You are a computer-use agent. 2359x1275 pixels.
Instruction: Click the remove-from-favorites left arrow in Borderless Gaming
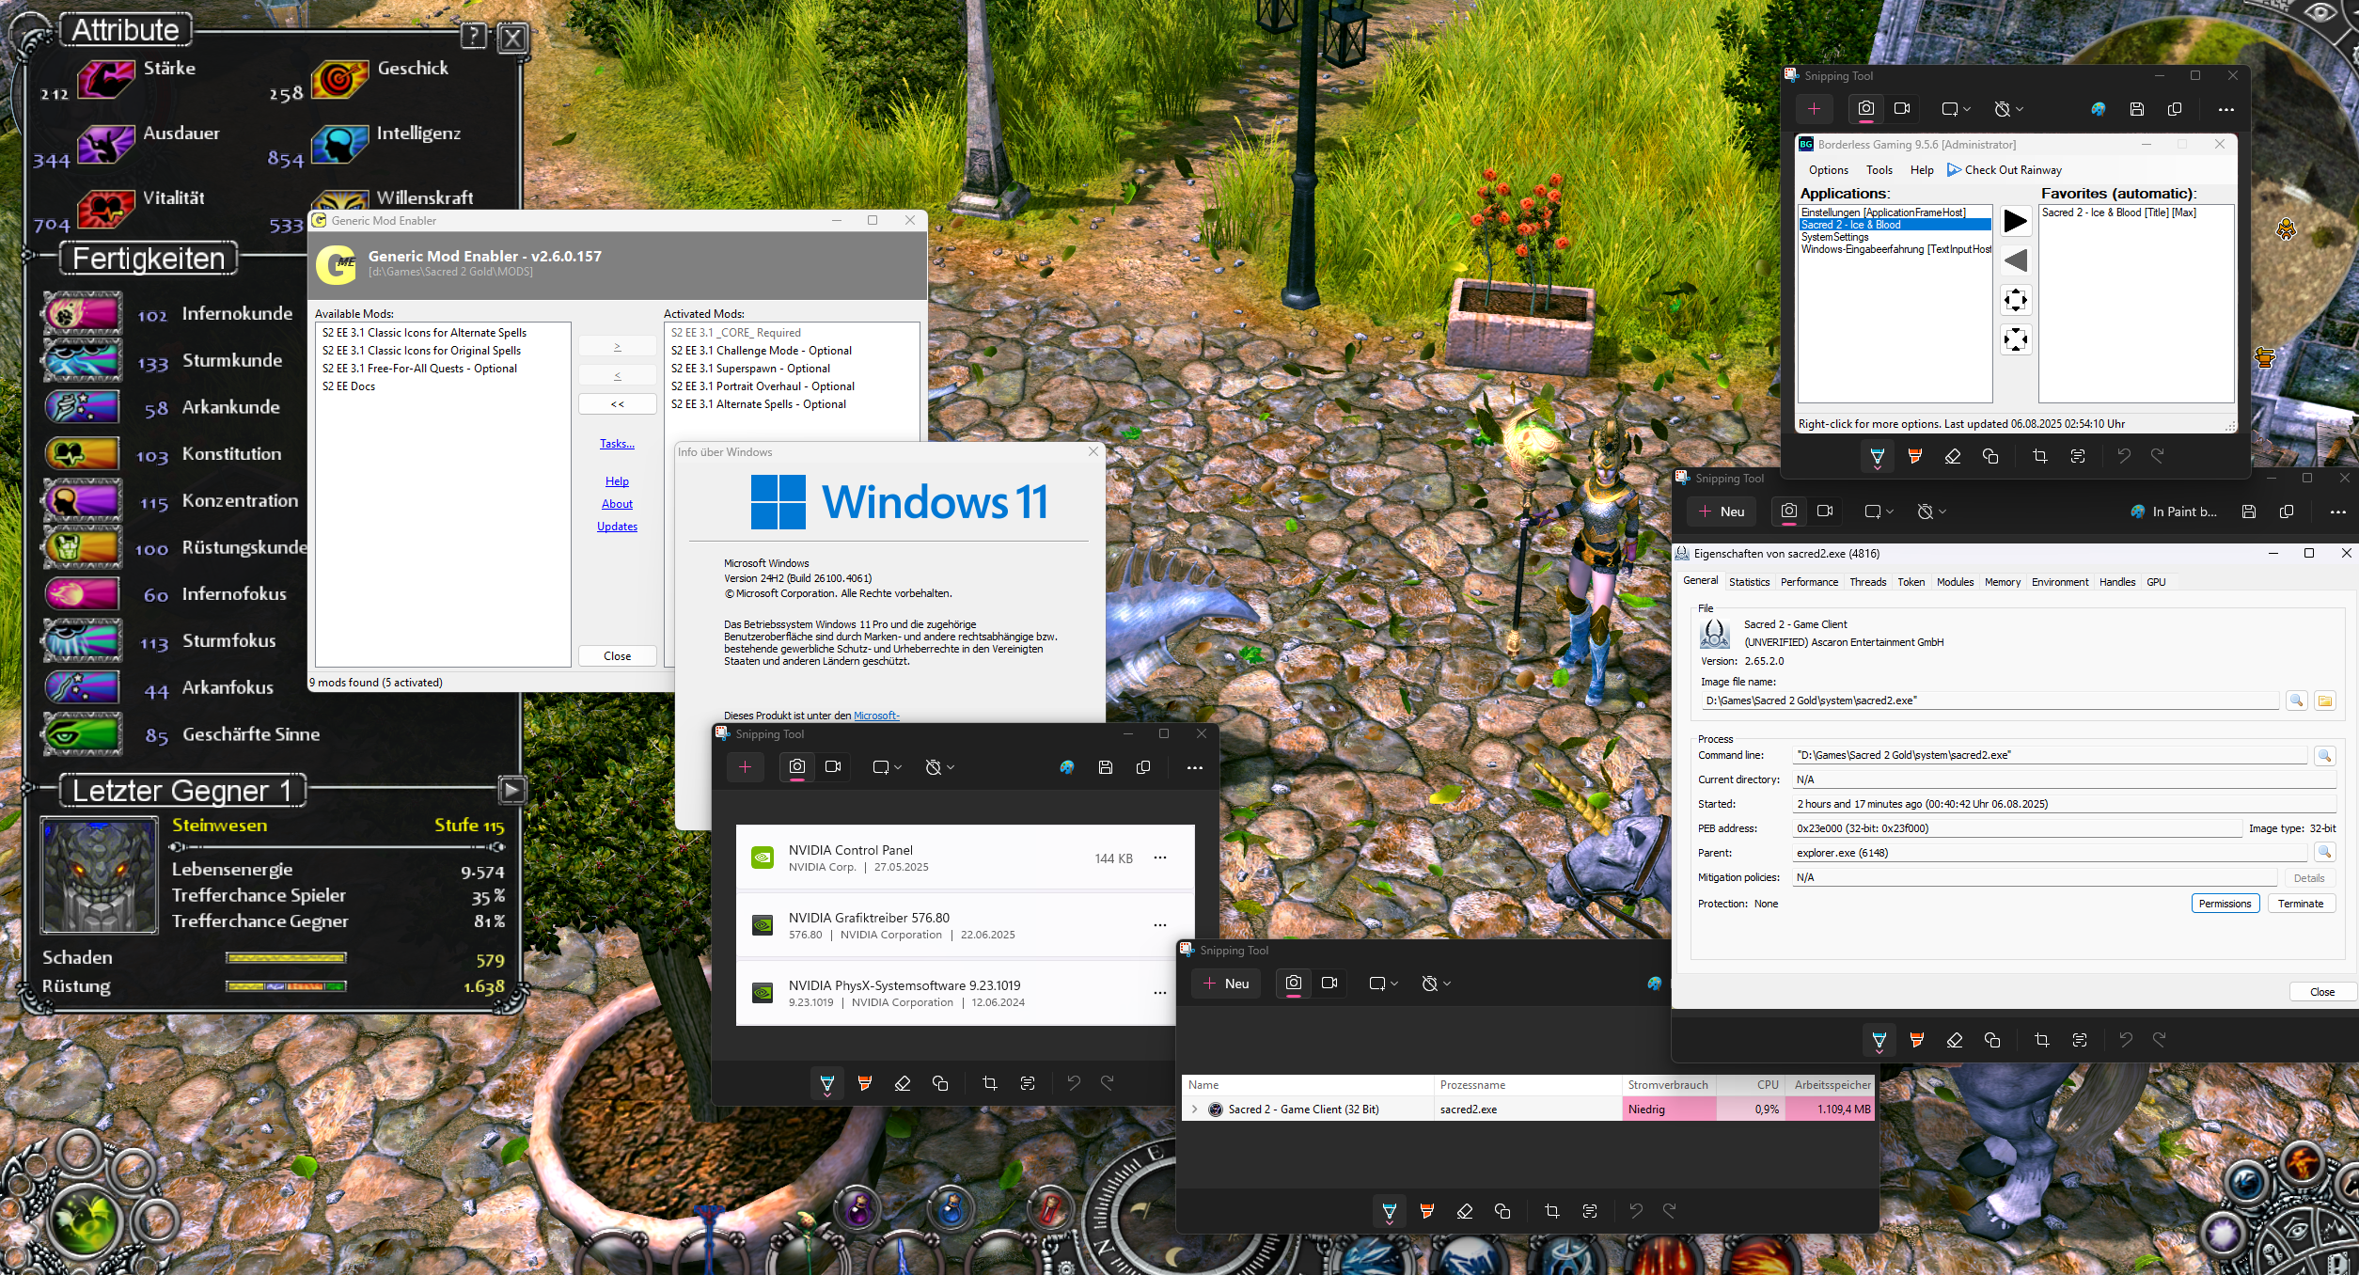2015,260
